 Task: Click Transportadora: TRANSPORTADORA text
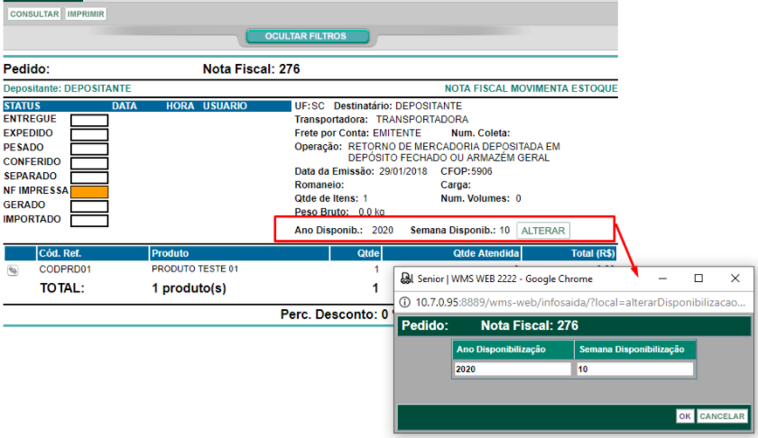point(382,120)
